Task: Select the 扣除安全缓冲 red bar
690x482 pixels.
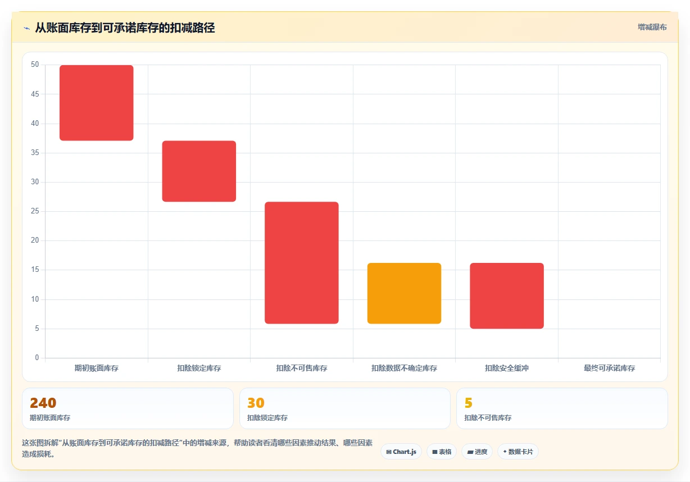Action: pos(507,295)
